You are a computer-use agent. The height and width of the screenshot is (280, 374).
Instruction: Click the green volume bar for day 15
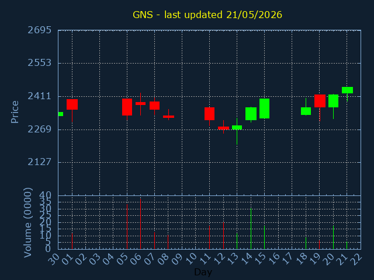264,237
